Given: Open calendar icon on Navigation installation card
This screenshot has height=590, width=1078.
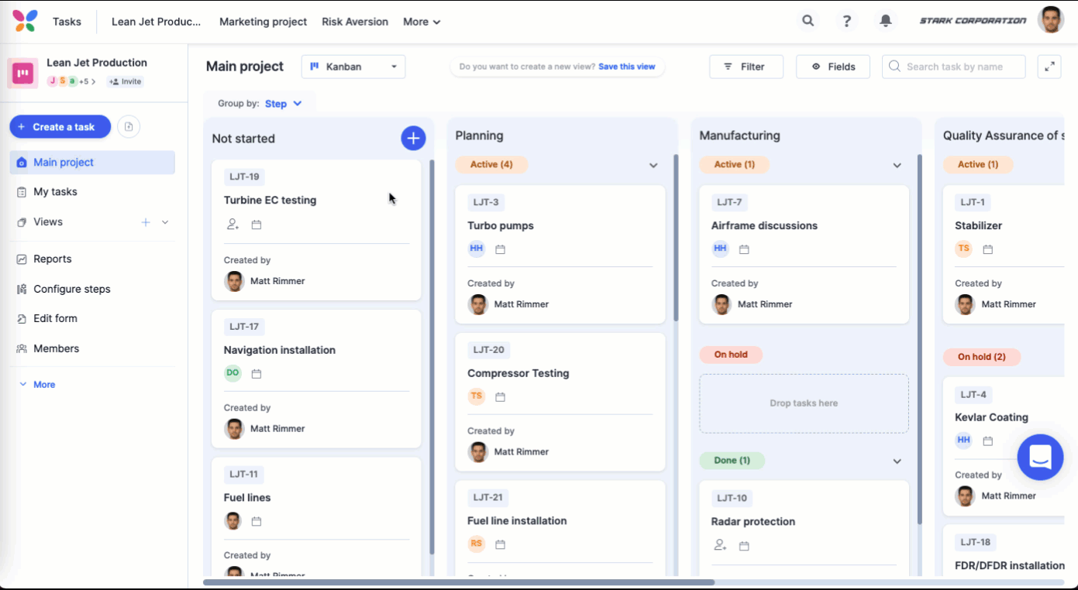Looking at the screenshot, I should 257,374.
